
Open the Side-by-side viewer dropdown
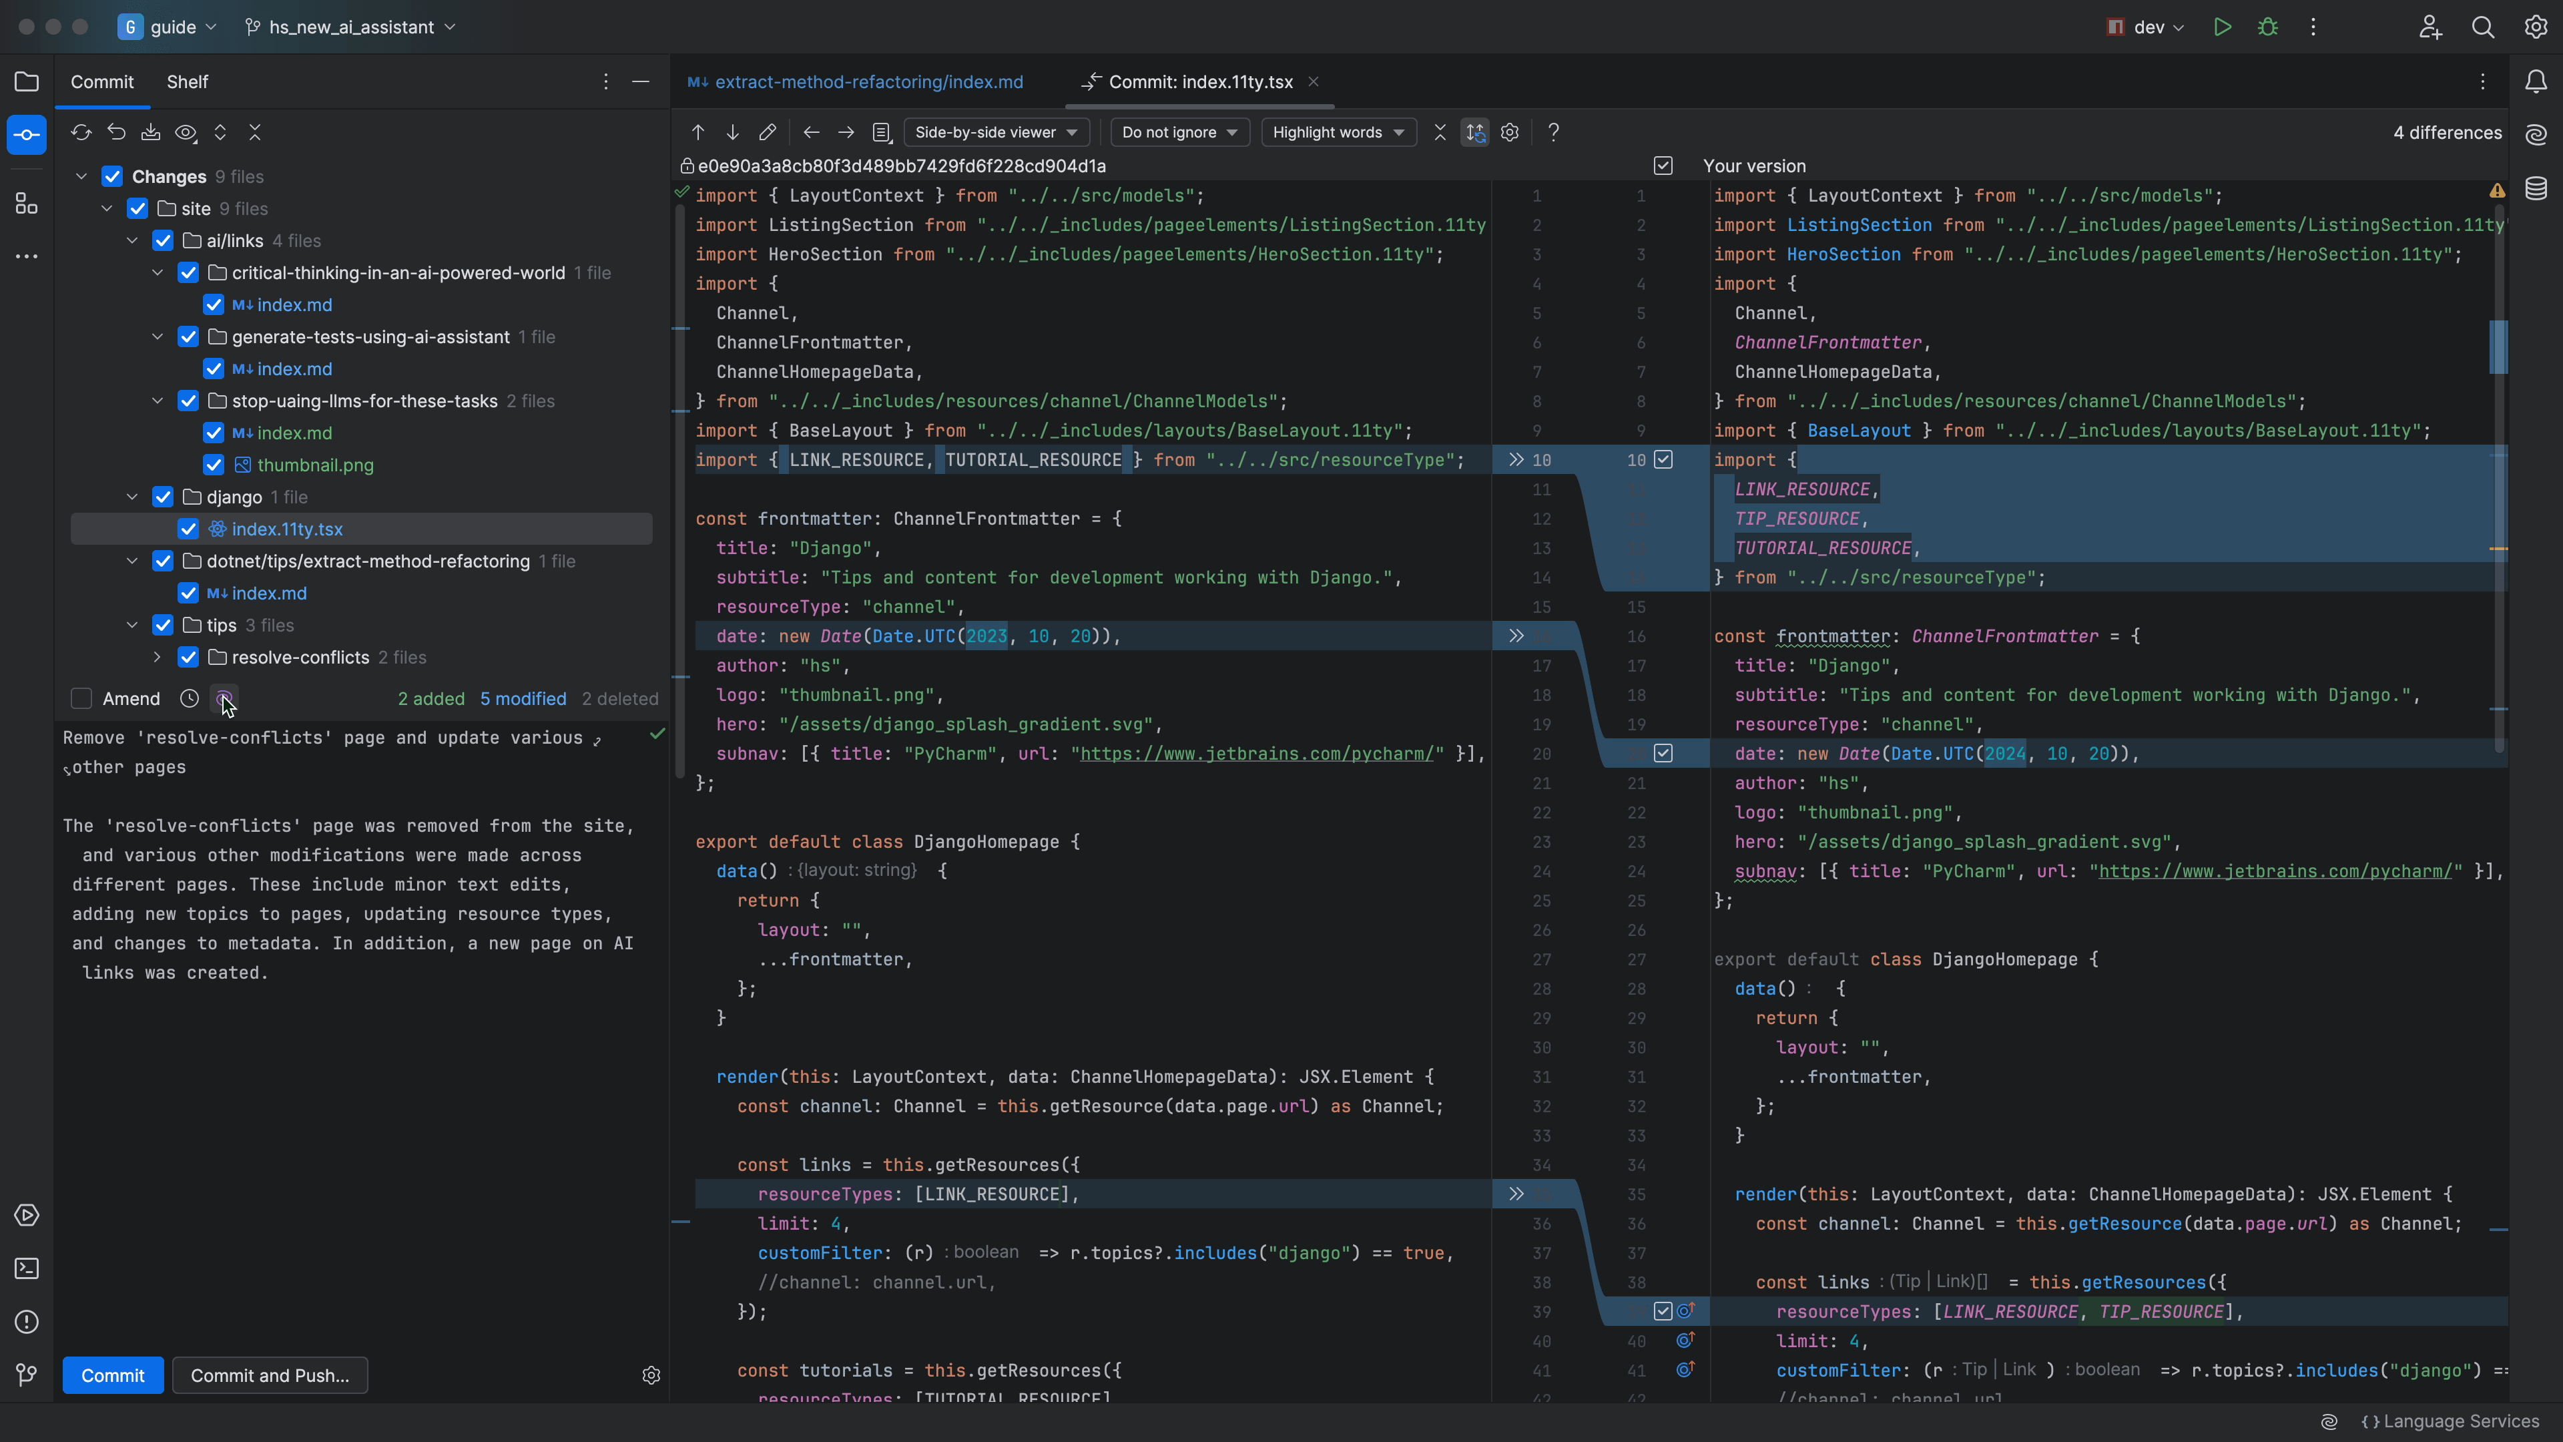click(996, 132)
